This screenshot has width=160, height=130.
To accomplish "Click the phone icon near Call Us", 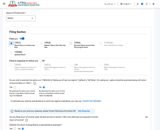I will tap(105, 4).
